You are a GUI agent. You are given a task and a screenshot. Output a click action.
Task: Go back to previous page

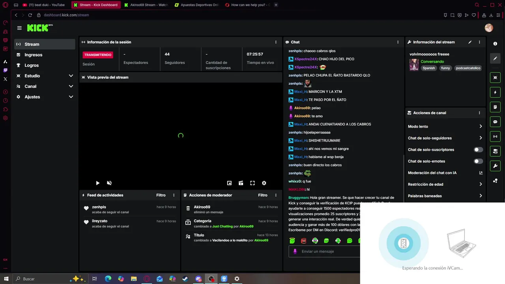click(x=16, y=15)
